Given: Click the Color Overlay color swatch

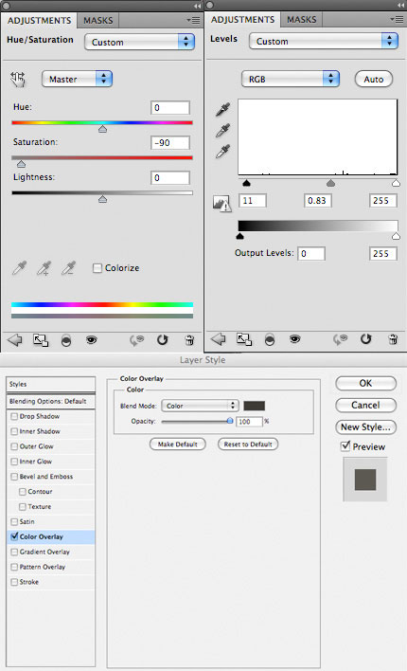Looking at the screenshot, I should [254, 406].
